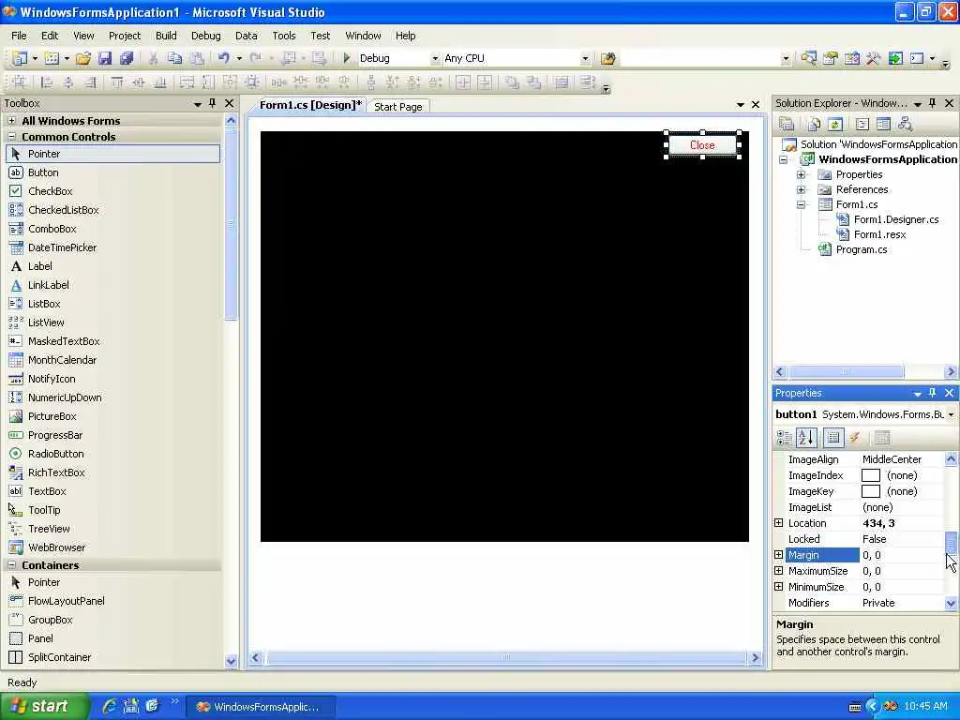Collapse Containers toolbox group

[x=11, y=565]
